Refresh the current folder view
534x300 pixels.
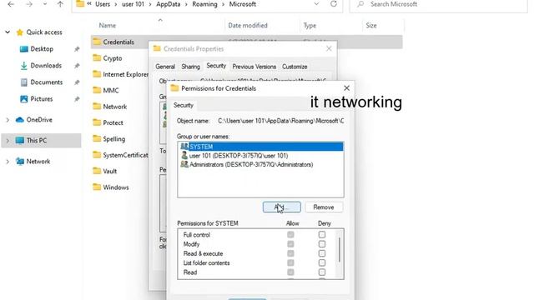coord(334,4)
